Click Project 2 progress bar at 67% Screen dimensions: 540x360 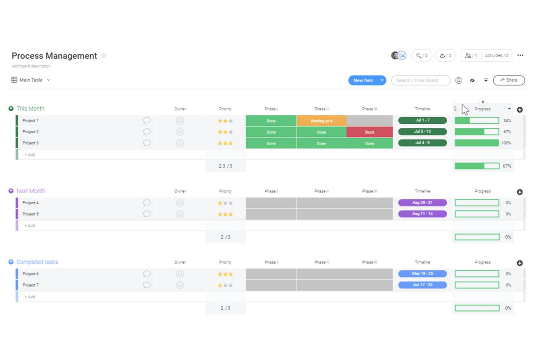pos(477,132)
